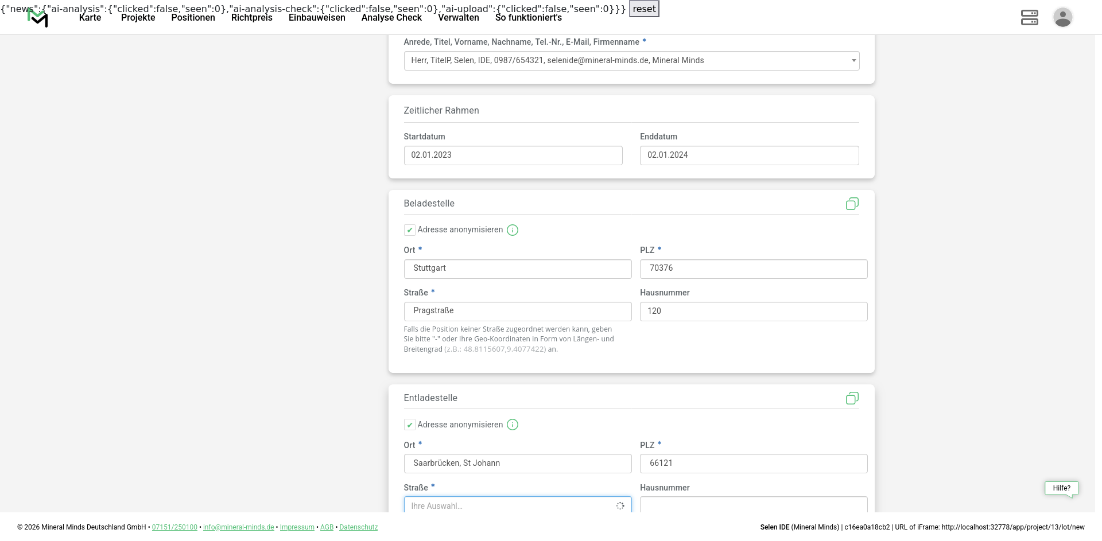Go to Analyse Check menu
The image size is (1102, 541).
coord(391,18)
